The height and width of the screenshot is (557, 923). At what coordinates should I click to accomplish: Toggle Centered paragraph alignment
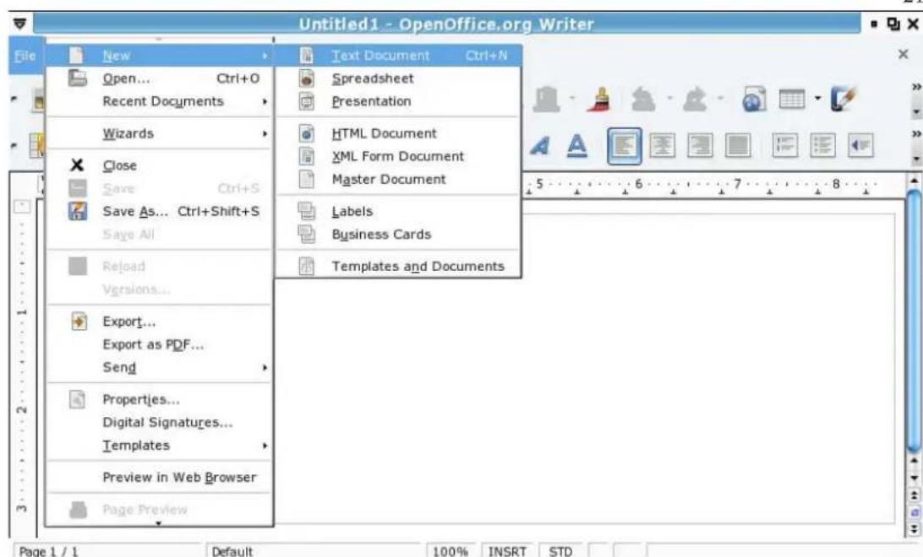(x=662, y=146)
